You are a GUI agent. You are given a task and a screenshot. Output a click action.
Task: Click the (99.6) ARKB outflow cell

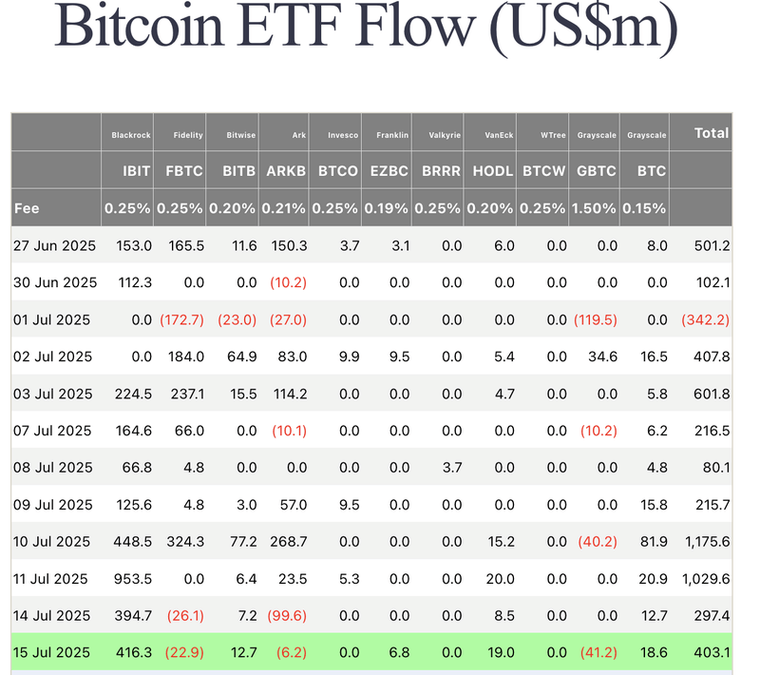pos(285,615)
